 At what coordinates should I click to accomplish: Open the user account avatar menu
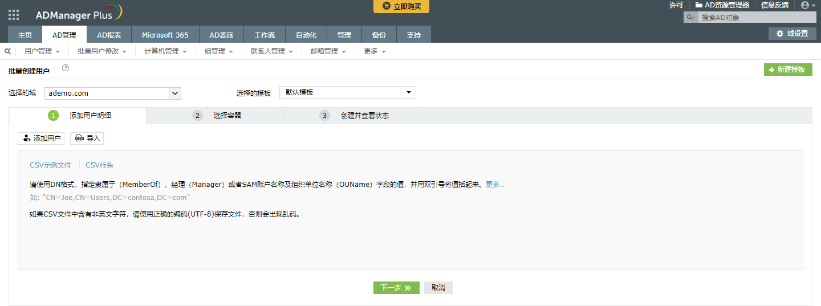pyautogui.click(x=808, y=5)
